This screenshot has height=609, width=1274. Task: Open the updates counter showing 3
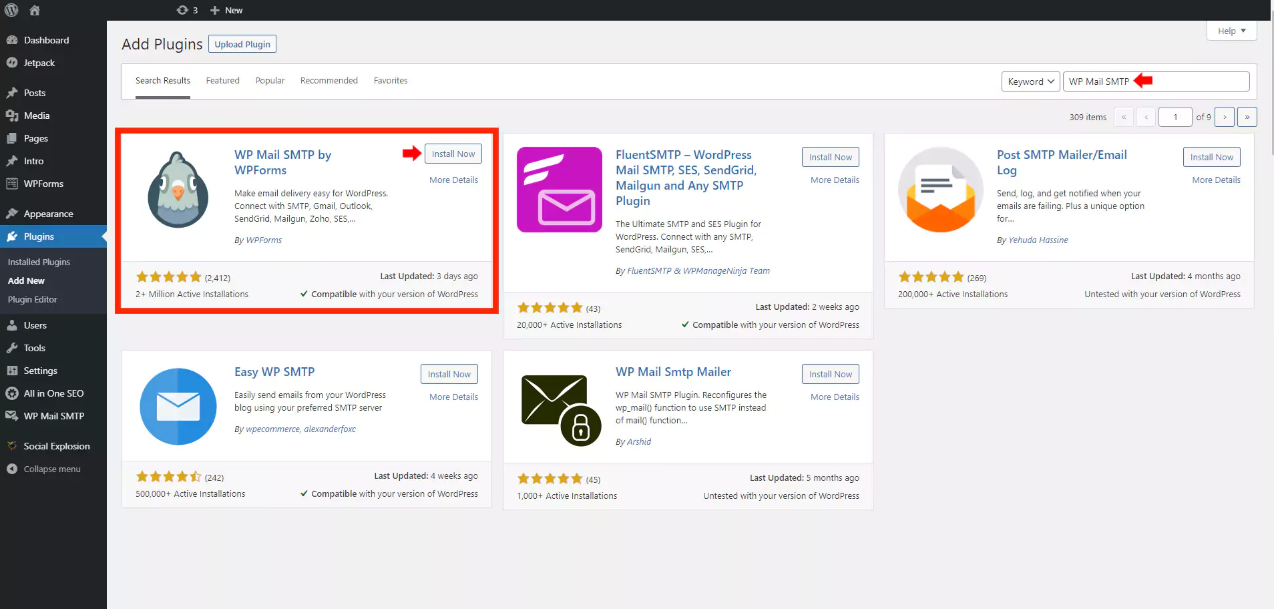pos(187,10)
